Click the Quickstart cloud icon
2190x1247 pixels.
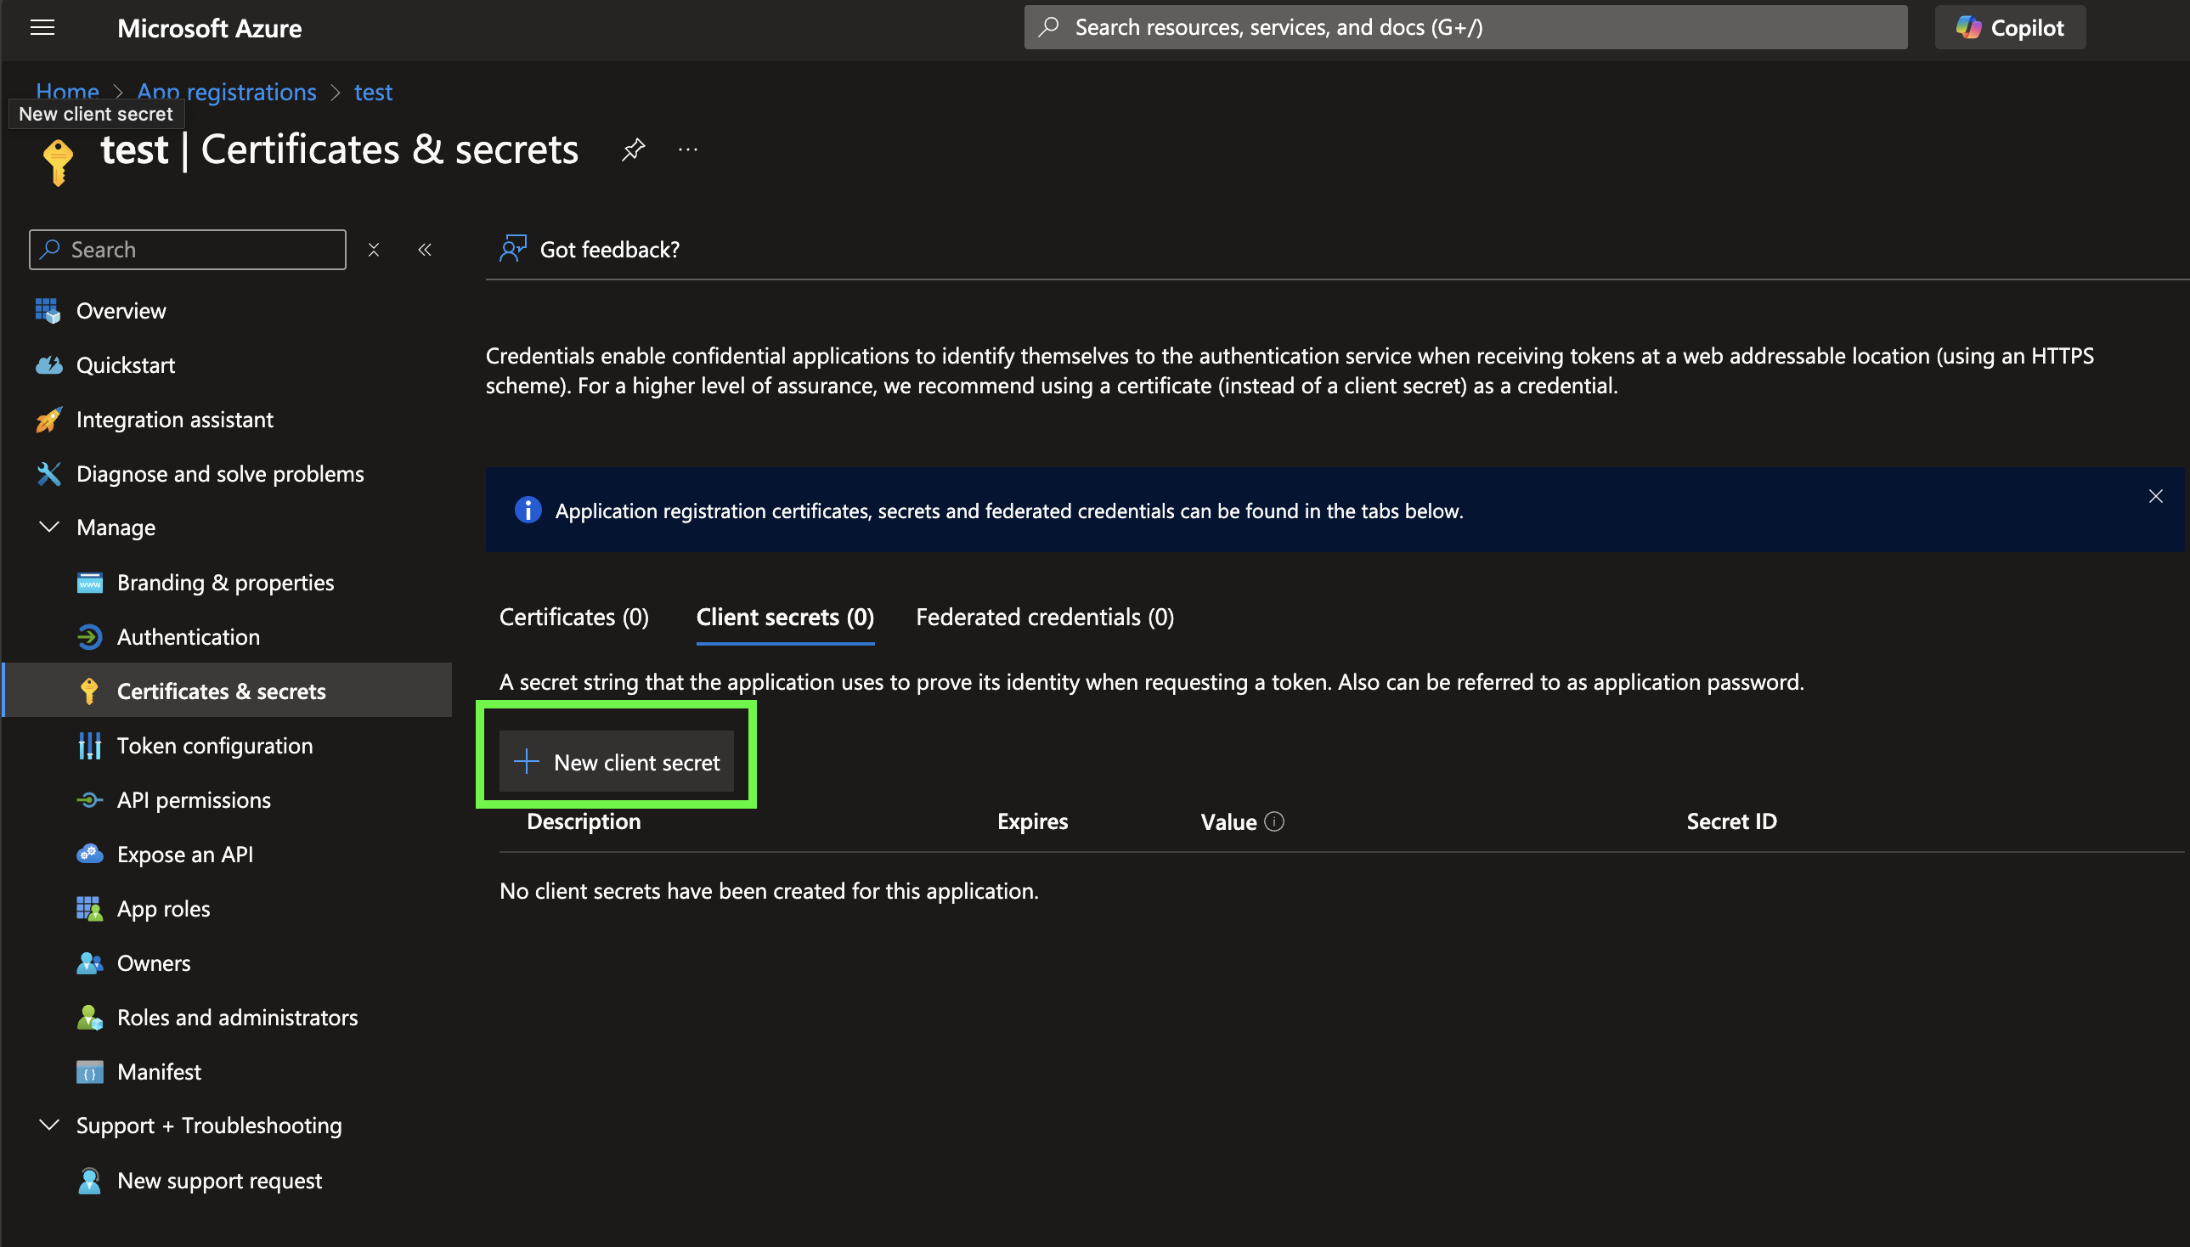48,365
